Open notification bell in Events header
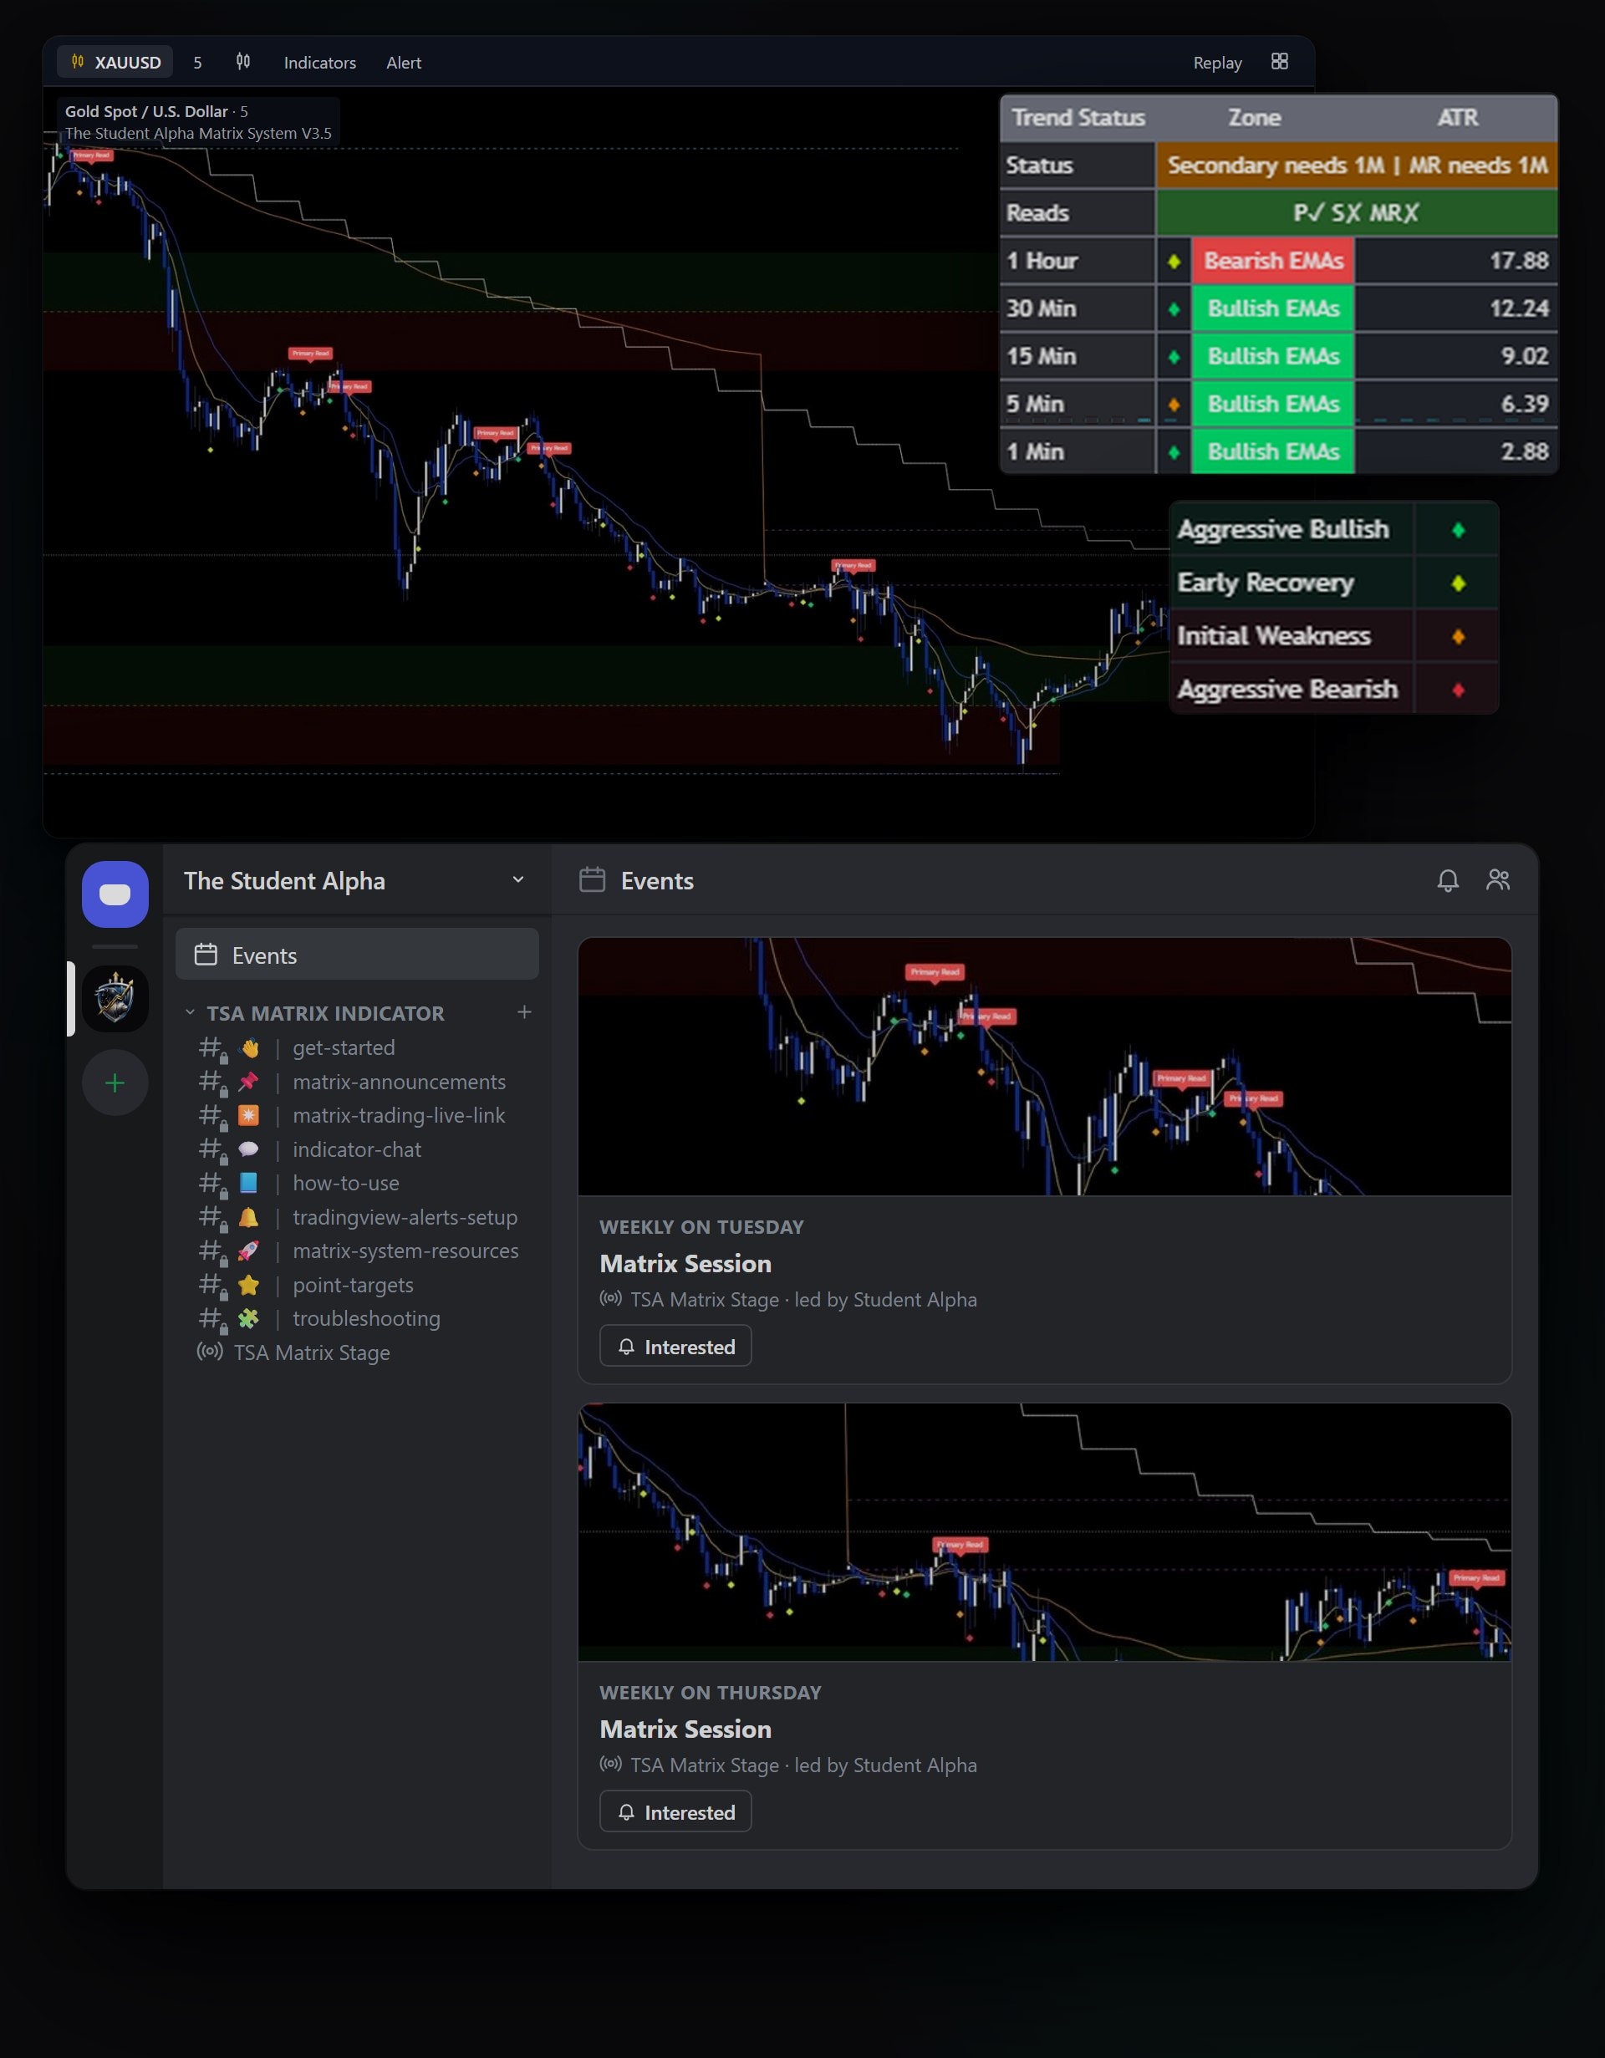Screen dimensions: 1605x2058 pyautogui.click(x=1448, y=880)
